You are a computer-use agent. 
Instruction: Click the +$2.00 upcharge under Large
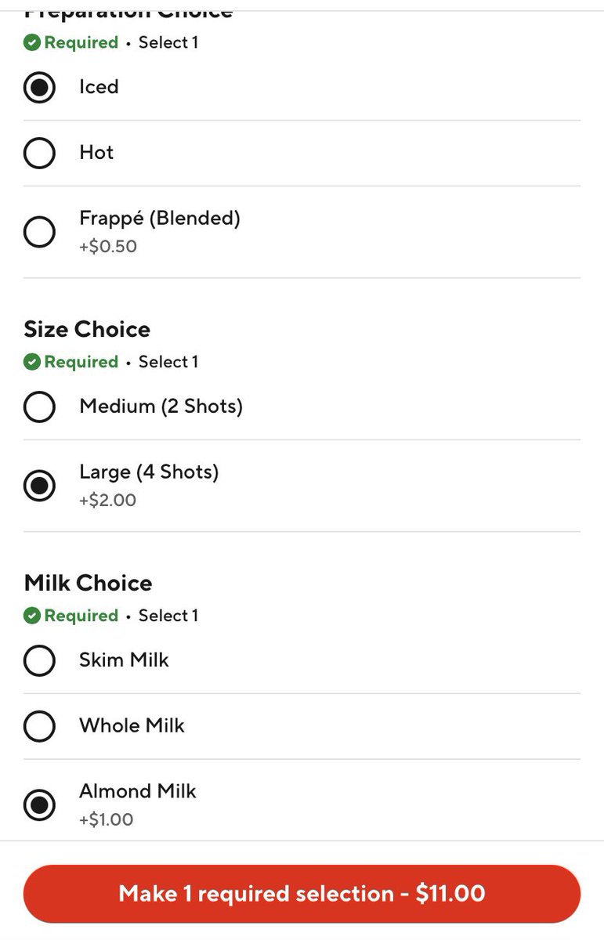click(108, 500)
